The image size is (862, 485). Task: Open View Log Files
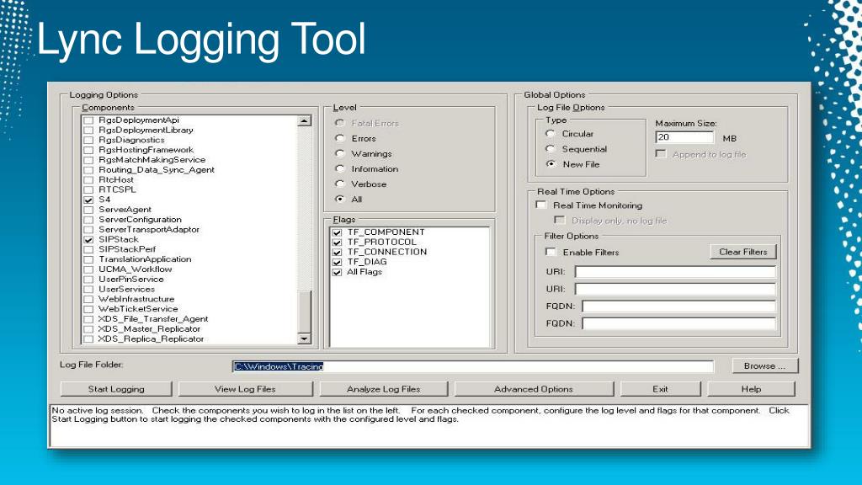(x=245, y=389)
